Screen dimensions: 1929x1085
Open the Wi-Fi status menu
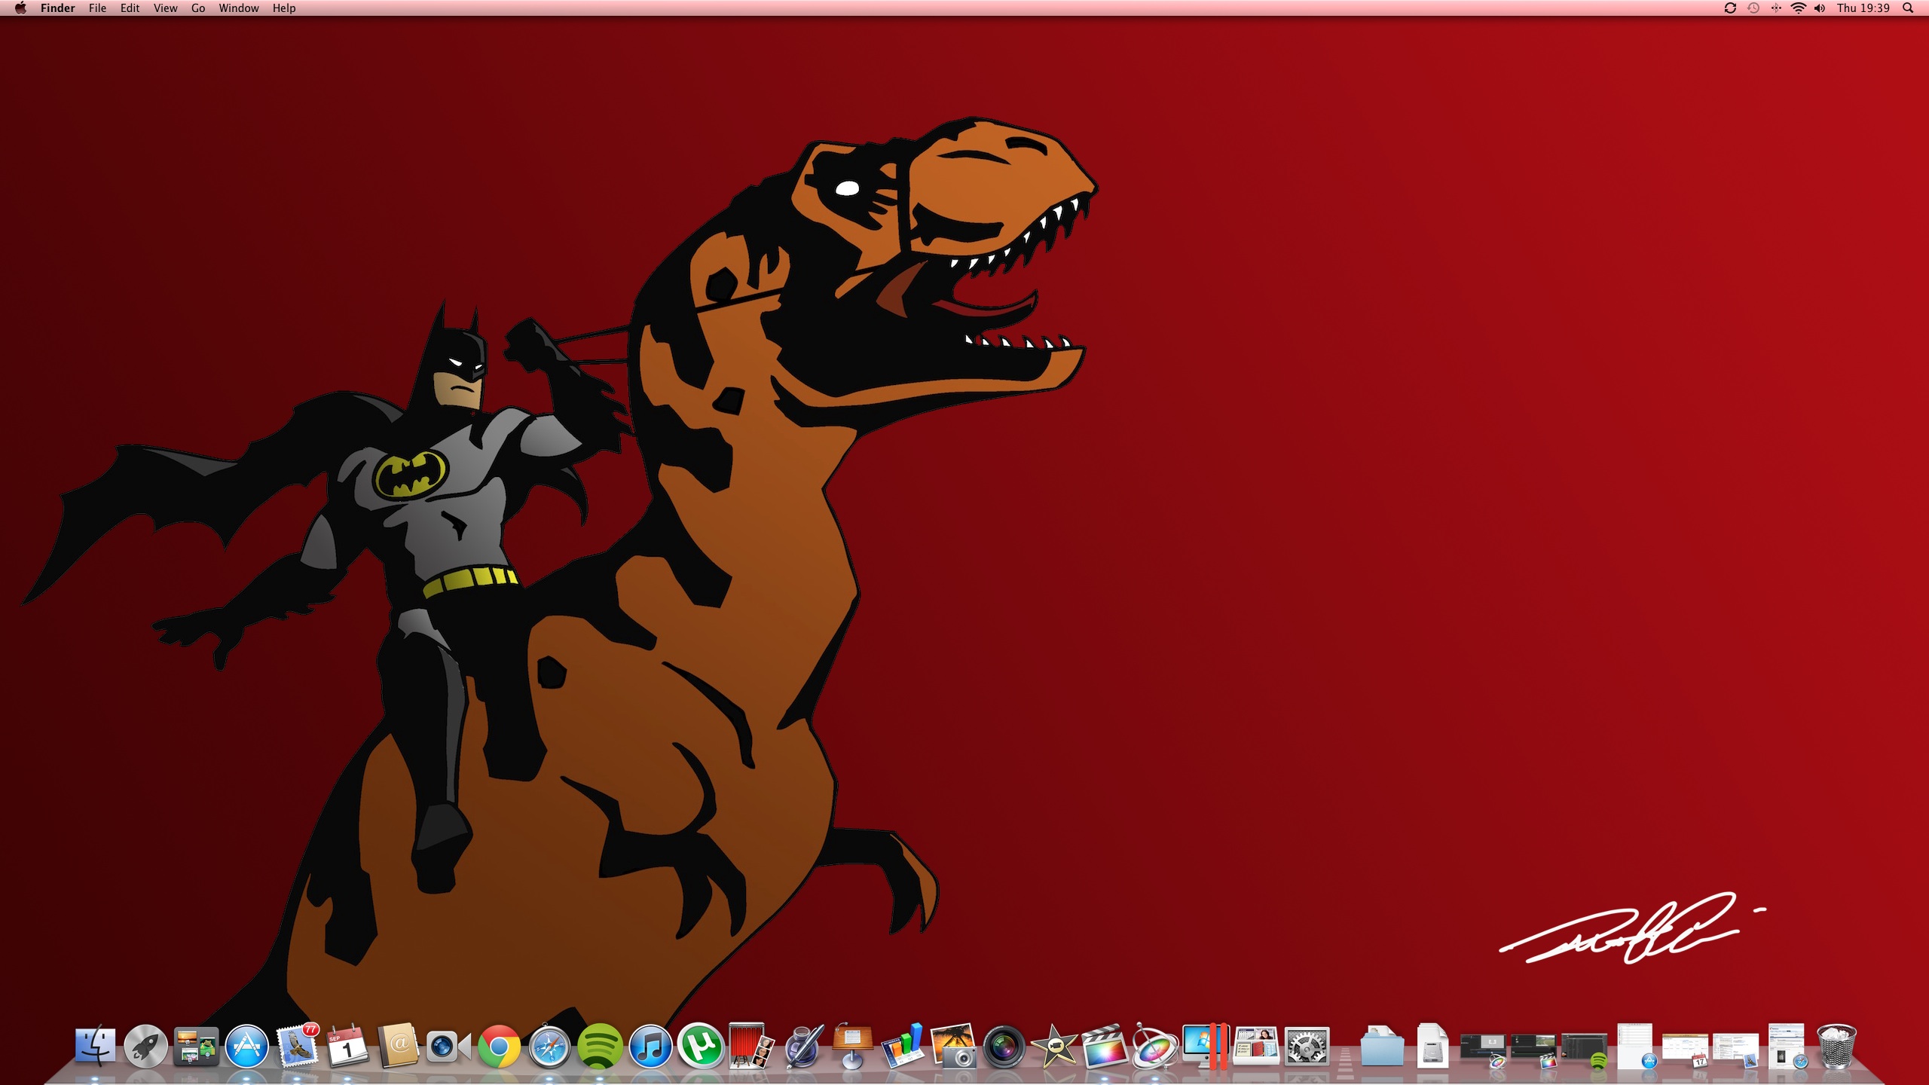coord(1798,8)
